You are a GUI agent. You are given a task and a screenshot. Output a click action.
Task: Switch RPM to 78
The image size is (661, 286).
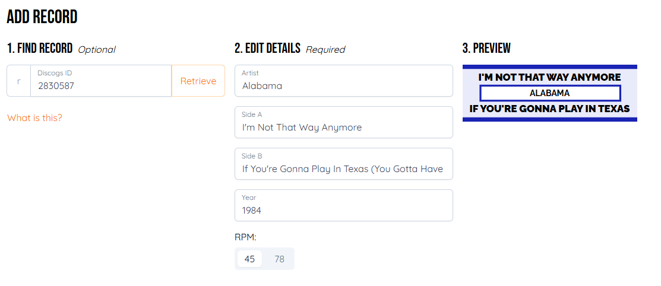279,259
